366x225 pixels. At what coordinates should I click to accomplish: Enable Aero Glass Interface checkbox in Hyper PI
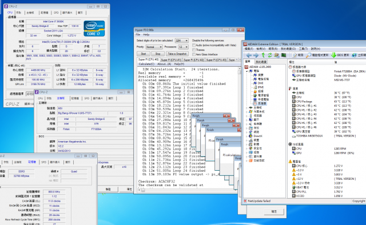coord(194,54)
